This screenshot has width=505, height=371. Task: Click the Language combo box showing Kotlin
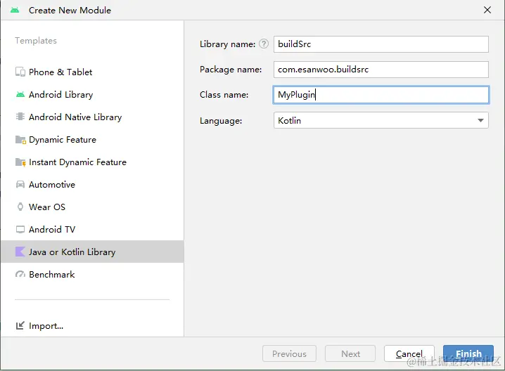(381, 120)
